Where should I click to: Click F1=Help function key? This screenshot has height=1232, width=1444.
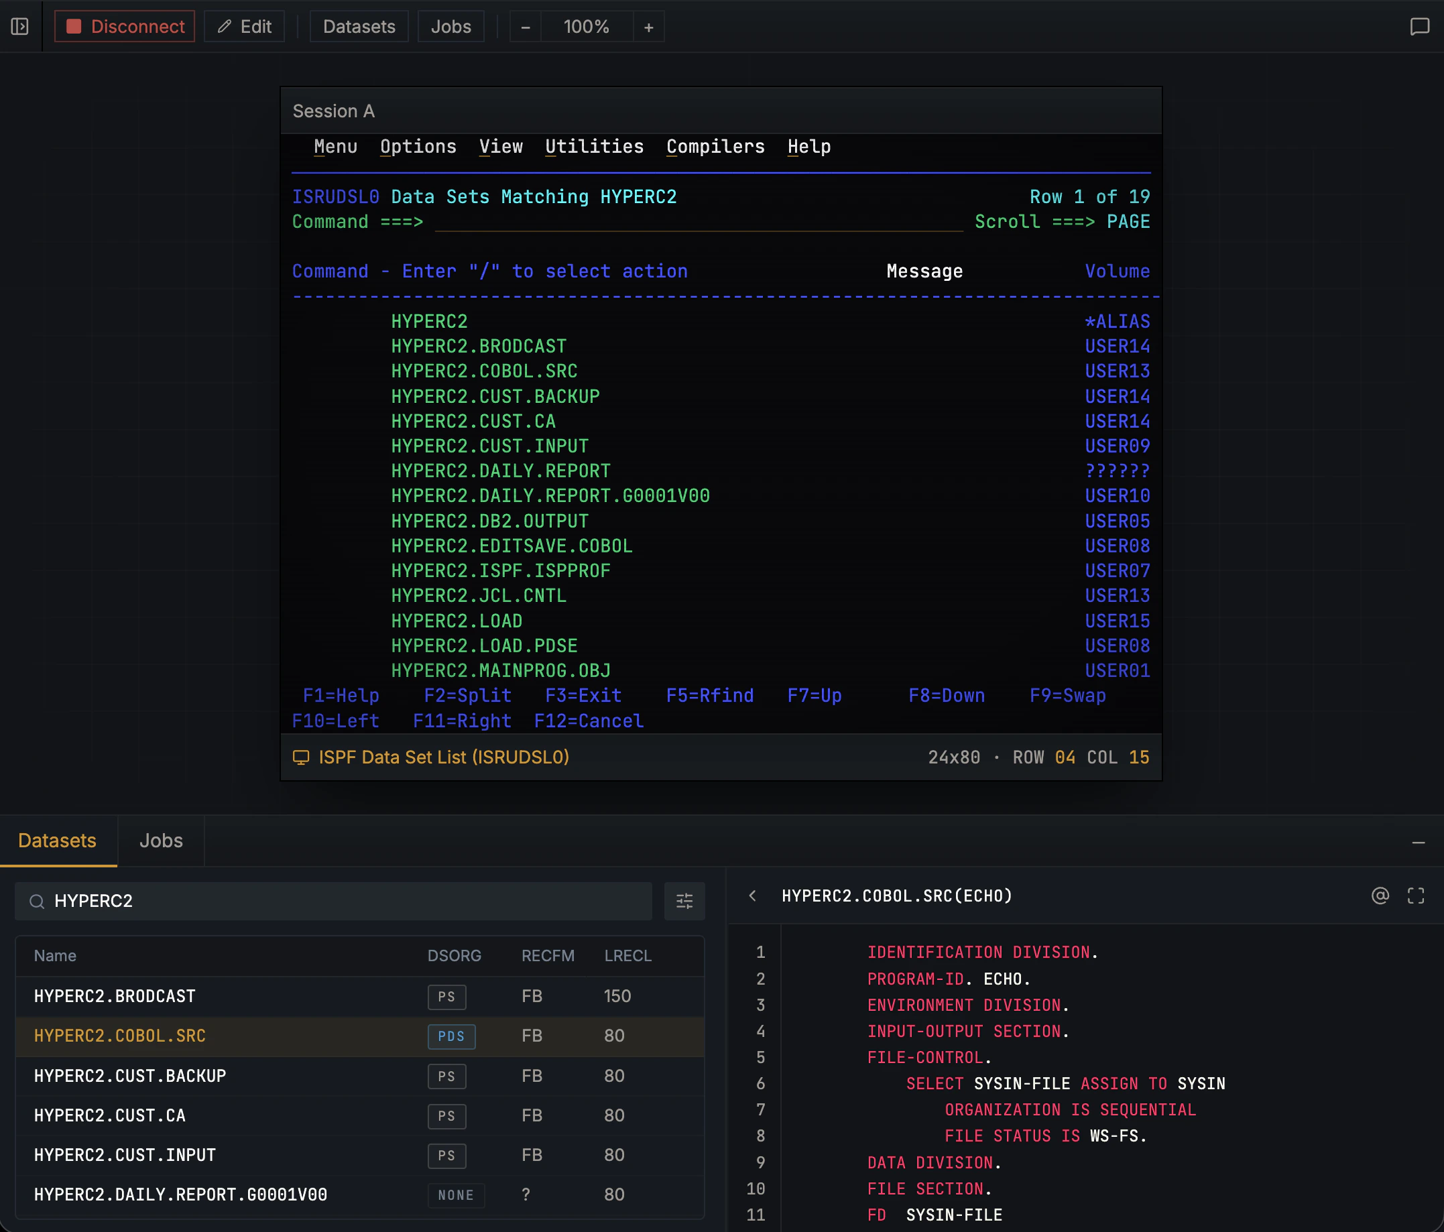click(x=341, y=696)
